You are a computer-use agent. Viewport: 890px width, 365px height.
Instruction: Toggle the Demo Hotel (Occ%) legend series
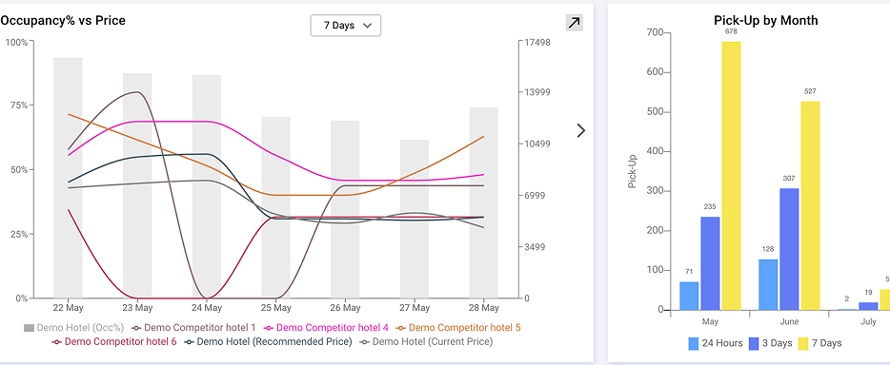73,328
